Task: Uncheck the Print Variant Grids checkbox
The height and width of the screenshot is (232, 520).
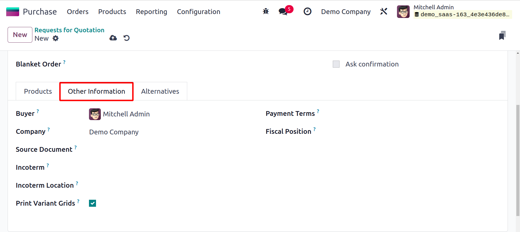Action: point(92,203)
